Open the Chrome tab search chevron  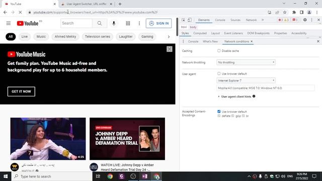point(284,4)
